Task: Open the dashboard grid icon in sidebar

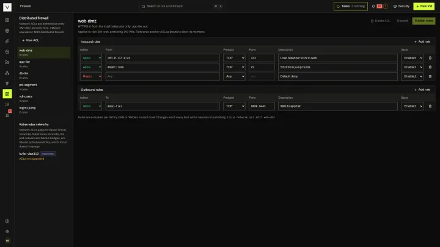Action: click(7, 20)
